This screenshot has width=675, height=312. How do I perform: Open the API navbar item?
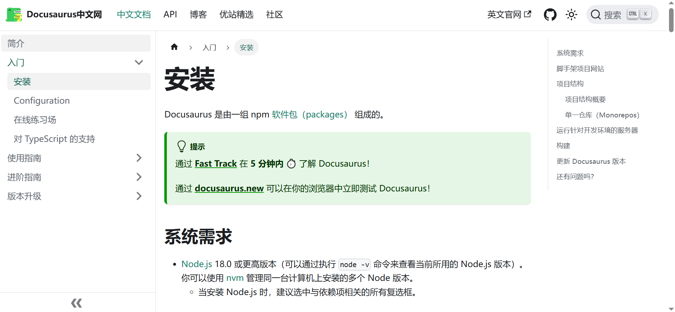pos(170,15)
